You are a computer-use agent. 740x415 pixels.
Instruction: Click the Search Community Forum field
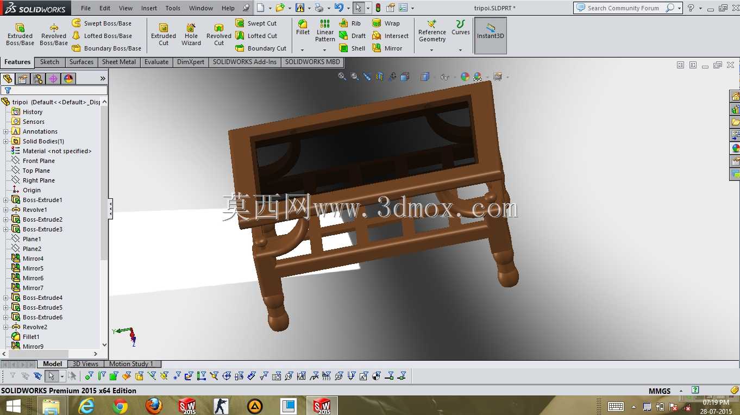[624, 8]
